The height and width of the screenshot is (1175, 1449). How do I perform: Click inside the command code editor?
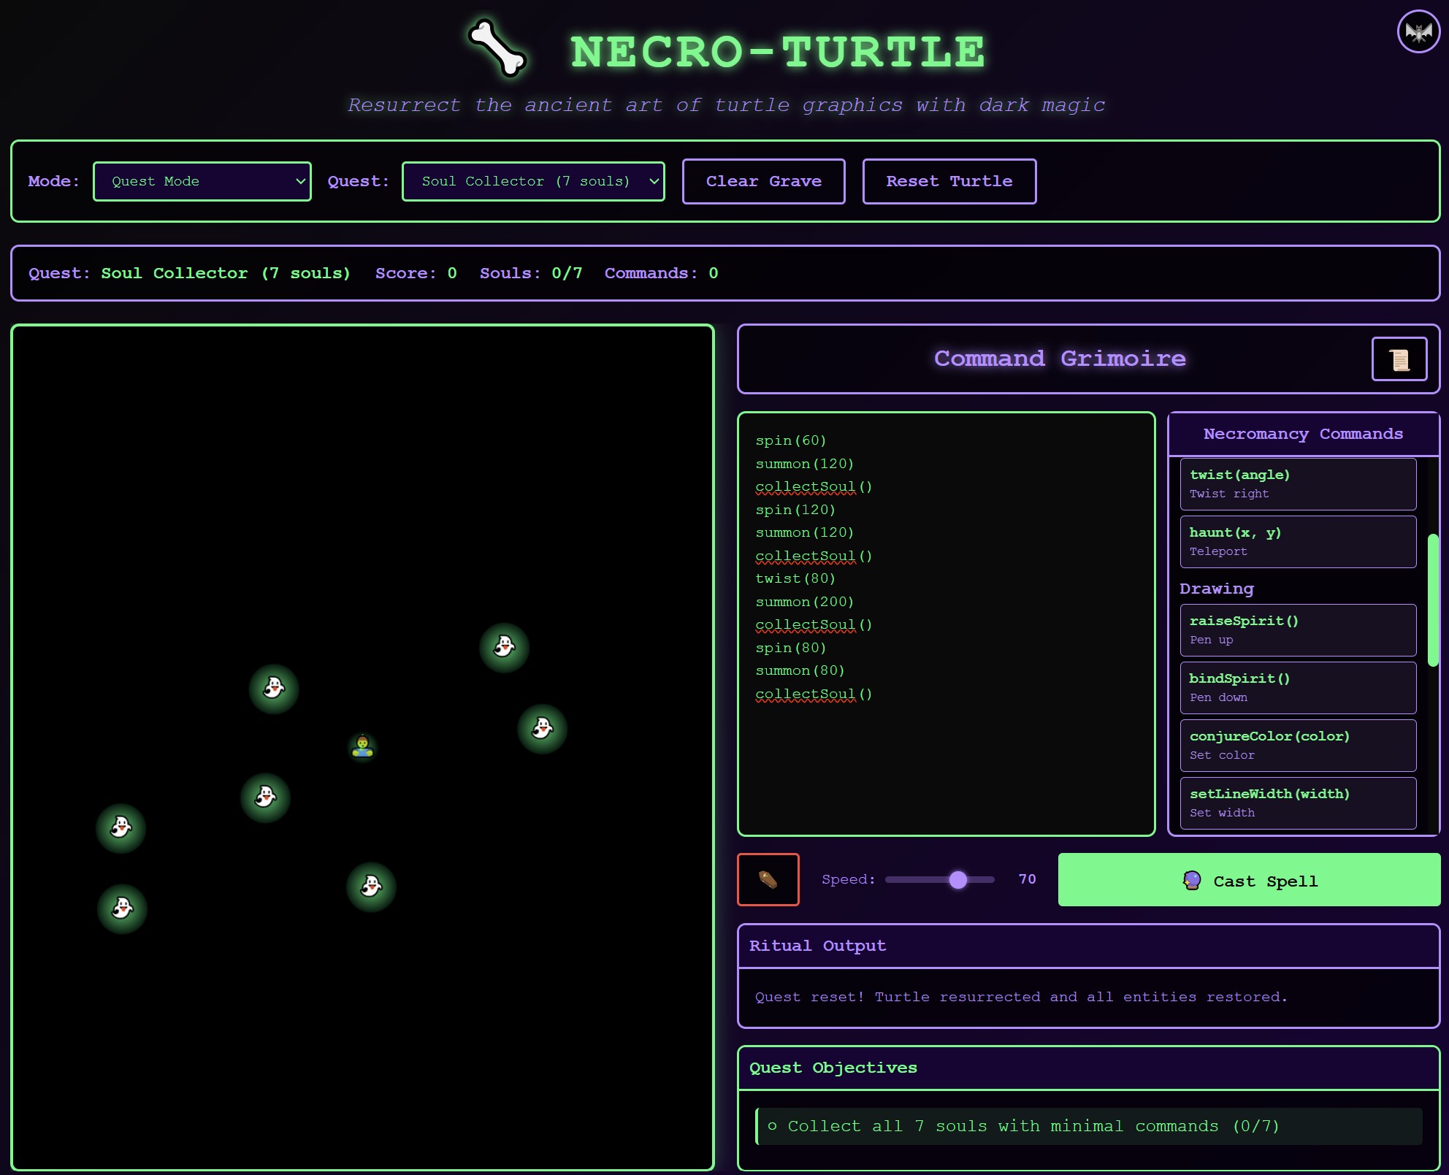pos(946,767)
